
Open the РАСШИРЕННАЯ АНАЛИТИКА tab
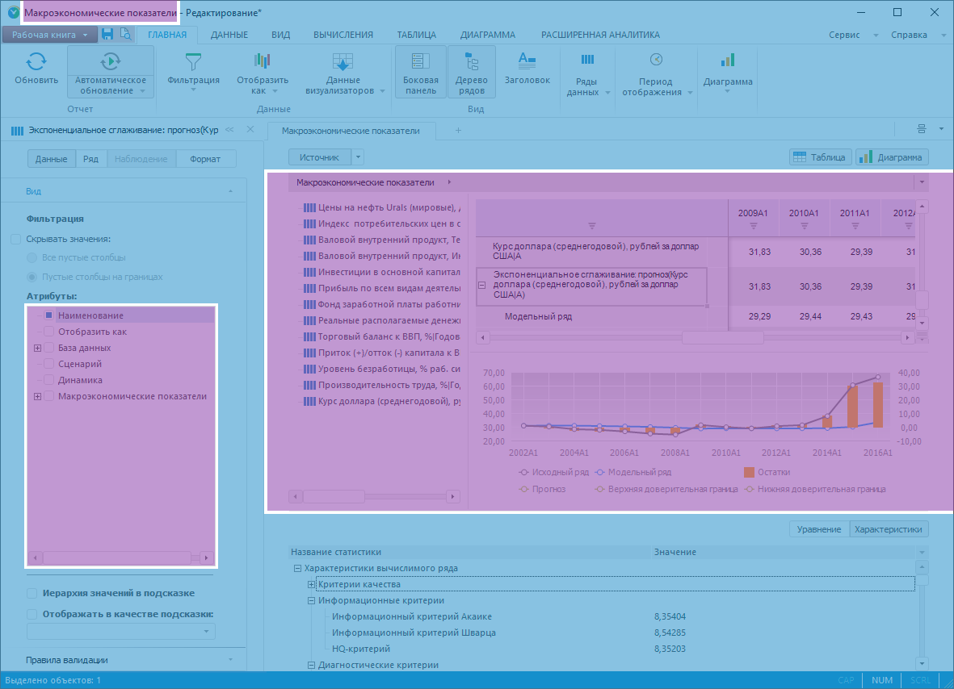click(599, 35)
